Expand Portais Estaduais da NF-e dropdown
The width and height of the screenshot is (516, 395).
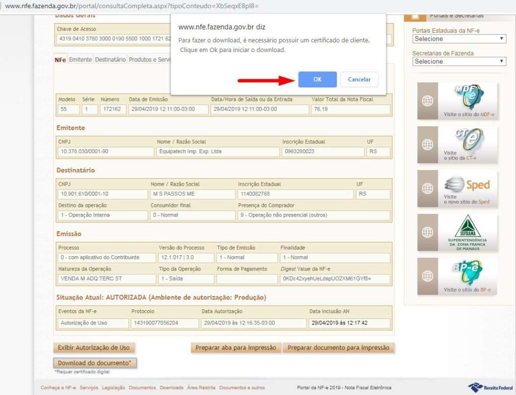(459, 39)
